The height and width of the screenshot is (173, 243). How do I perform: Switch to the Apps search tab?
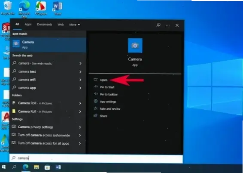pos(28,25)
